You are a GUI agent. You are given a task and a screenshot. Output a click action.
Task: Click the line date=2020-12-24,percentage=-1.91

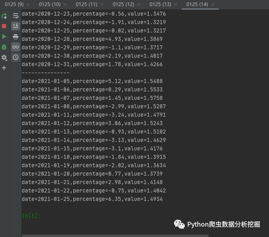click(x=94, y=22)
